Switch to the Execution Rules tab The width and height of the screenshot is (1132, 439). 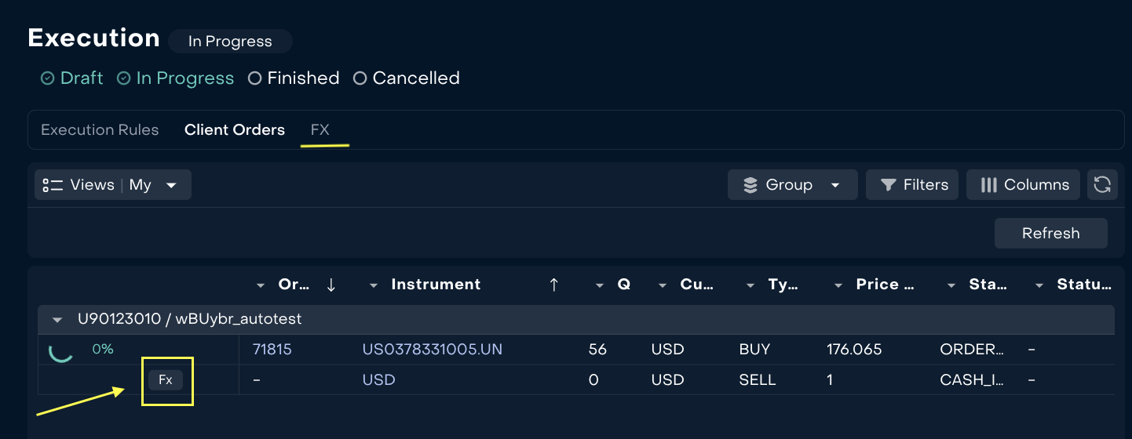[x=100, y=130]
